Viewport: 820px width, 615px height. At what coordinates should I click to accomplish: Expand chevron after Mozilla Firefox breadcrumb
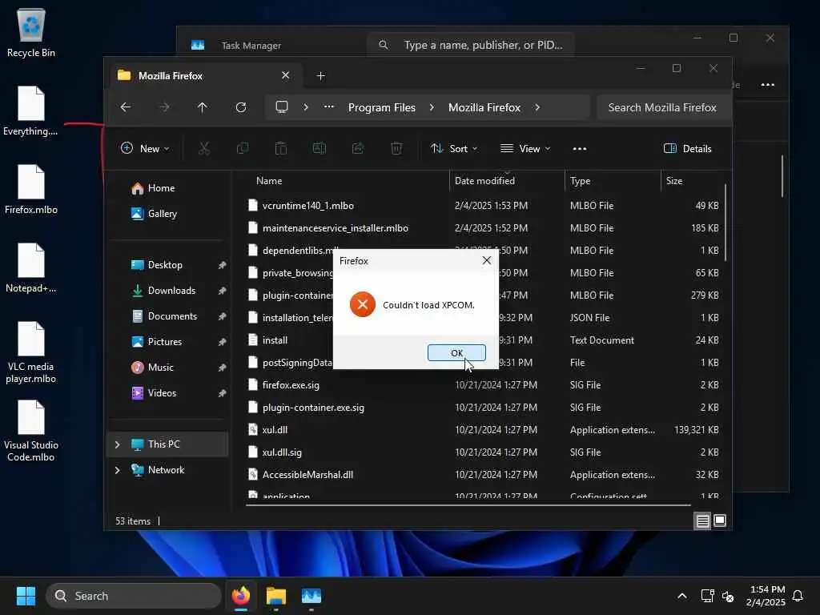[537, 107]
